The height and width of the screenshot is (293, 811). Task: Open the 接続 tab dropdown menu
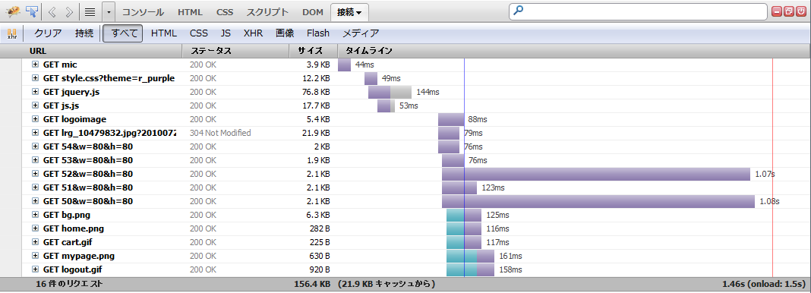click(x=349, y=12)
